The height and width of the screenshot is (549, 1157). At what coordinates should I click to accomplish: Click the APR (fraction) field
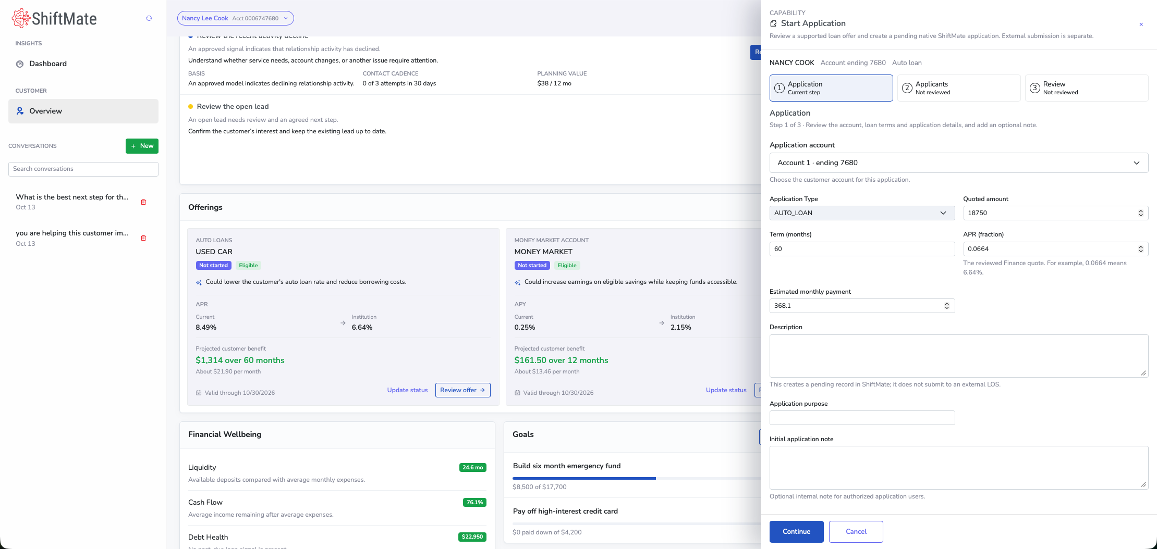tap(1055, 249)
